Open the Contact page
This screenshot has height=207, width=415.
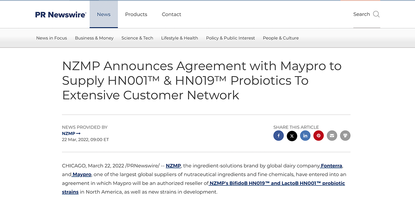coord(171,14)
